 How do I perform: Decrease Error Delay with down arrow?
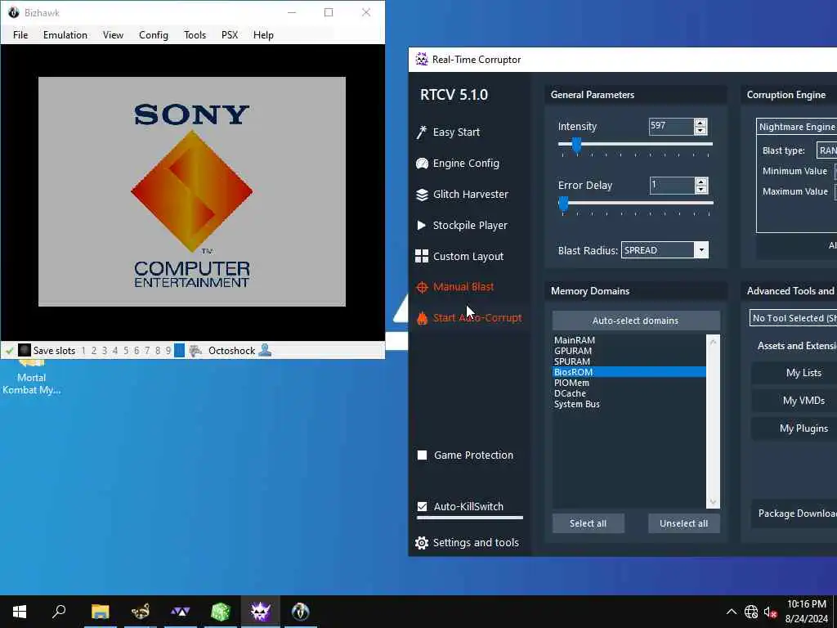[x=701, y=190]
